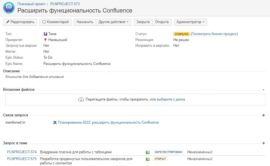Click the Назначить button
The width and height of the screenshot is (270, 166).
[85, 22]
